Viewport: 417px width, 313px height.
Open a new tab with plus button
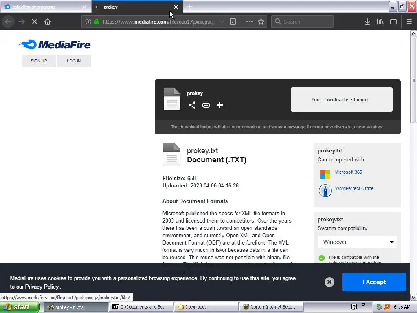[190, 7]
